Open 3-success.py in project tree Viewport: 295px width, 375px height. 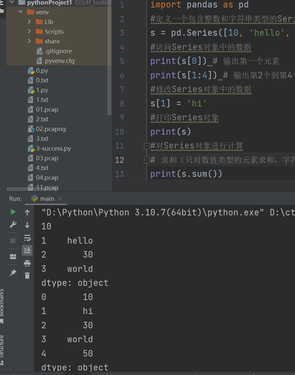[x=53, y=149]
